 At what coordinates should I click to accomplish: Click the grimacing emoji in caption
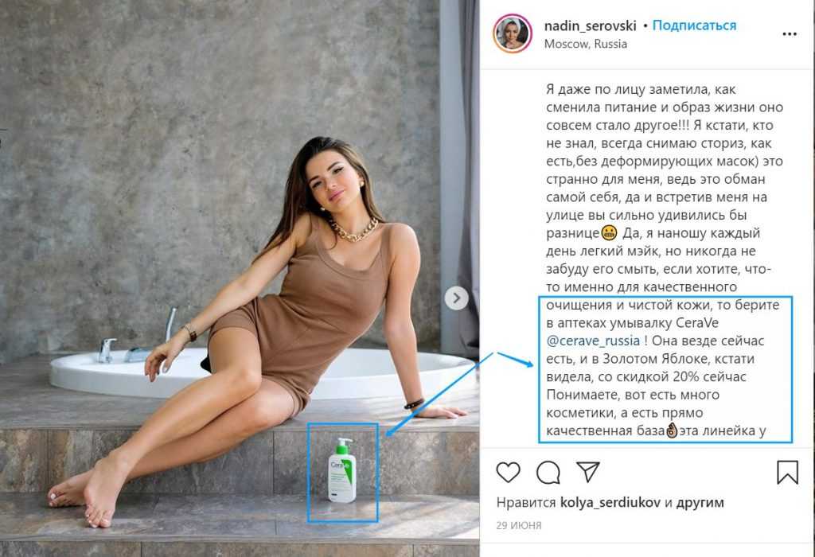click(x=609, y=233)
